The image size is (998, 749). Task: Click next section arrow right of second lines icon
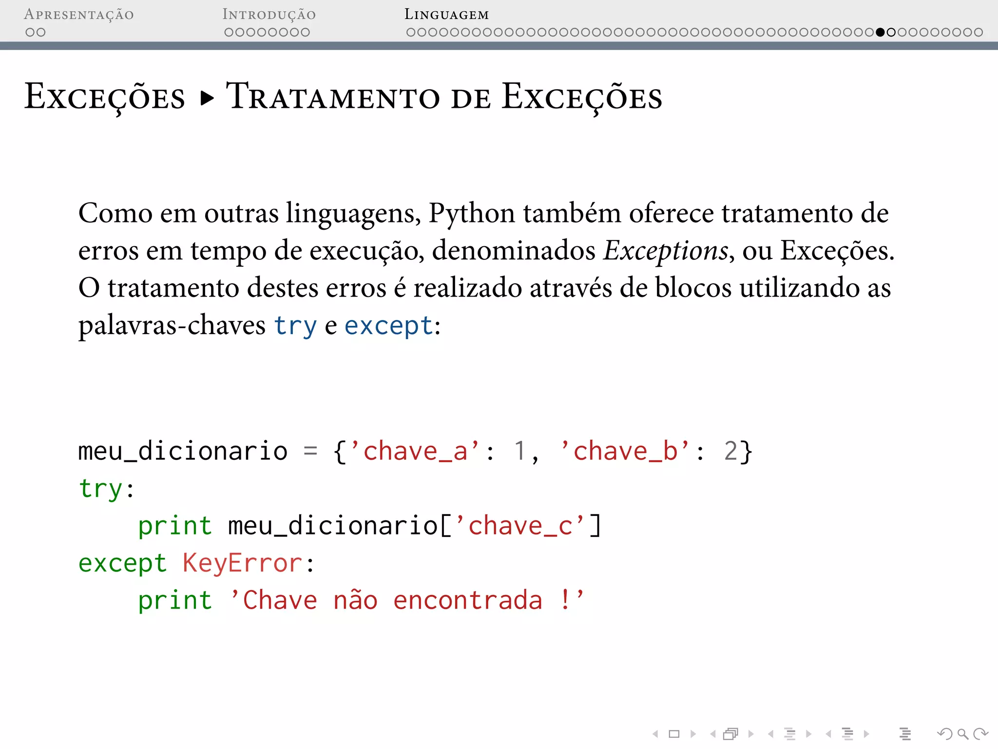(866, 734)
